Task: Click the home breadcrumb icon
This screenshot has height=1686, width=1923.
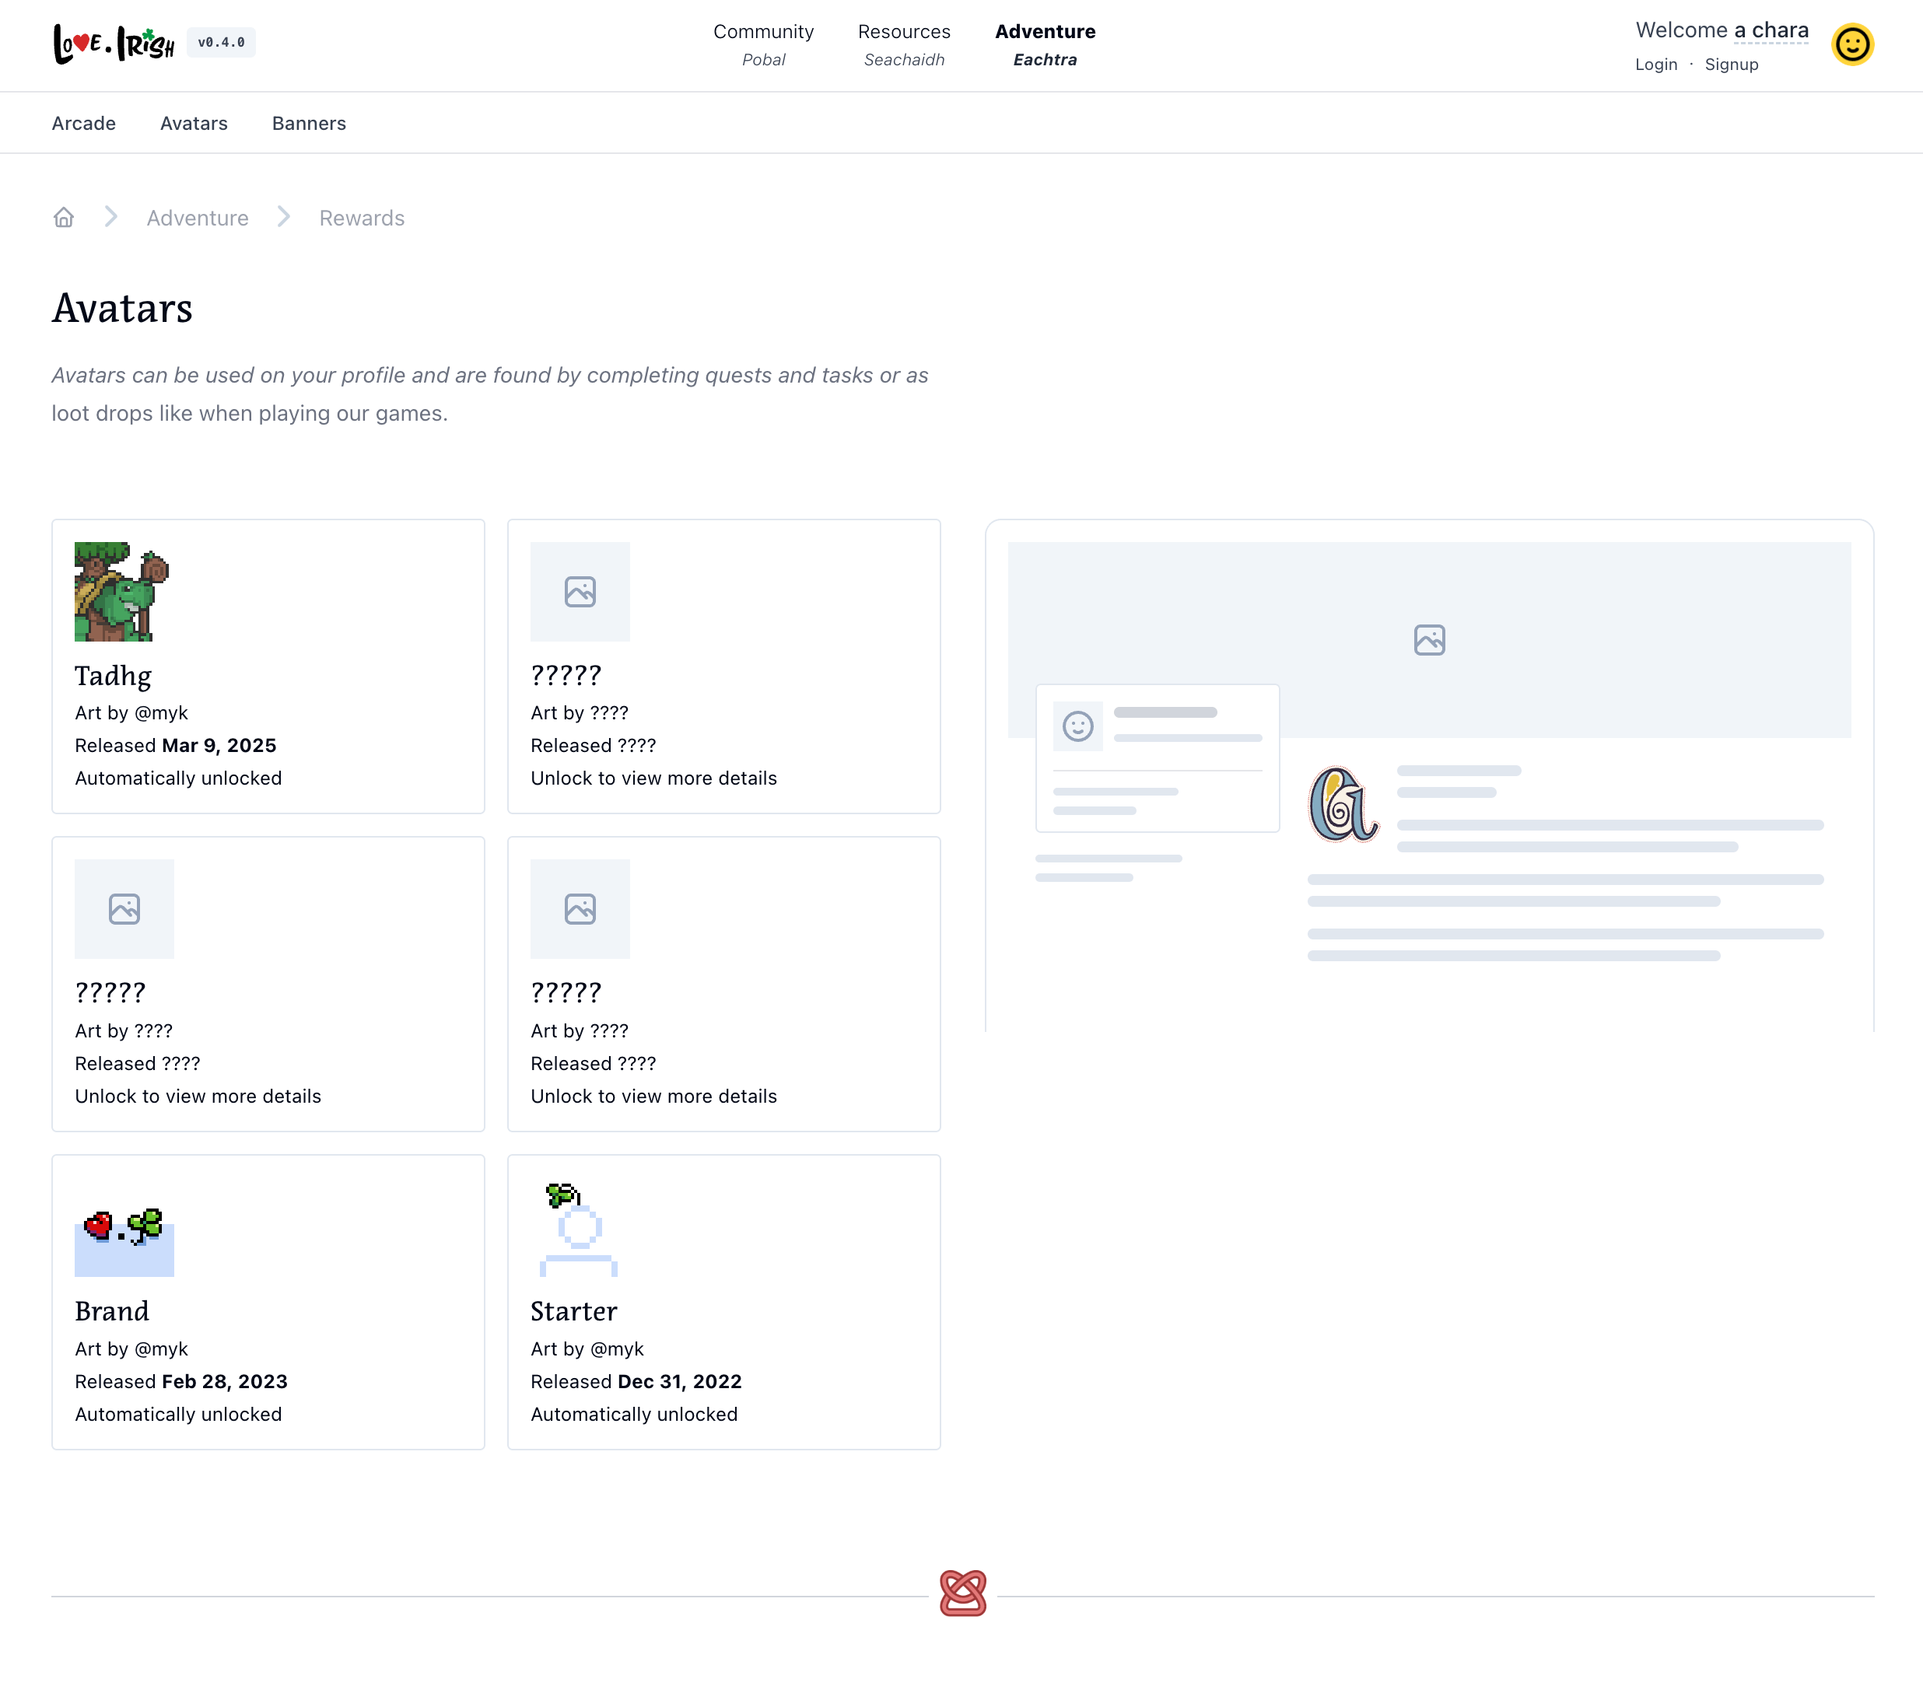Action: tap(63, 219)
